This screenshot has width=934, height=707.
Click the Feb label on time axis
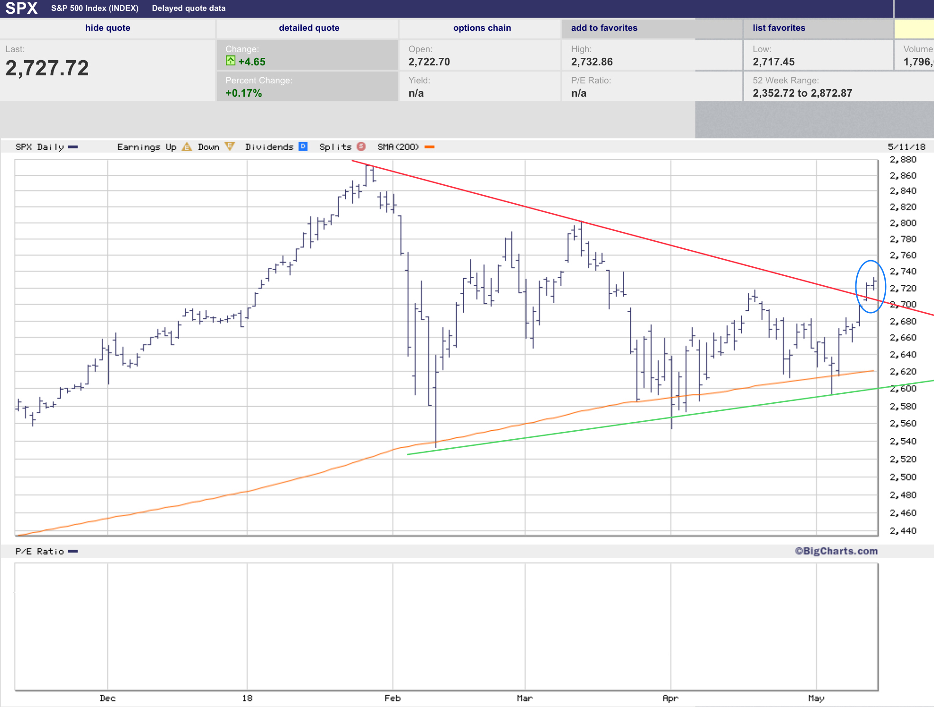click(392, 698)
